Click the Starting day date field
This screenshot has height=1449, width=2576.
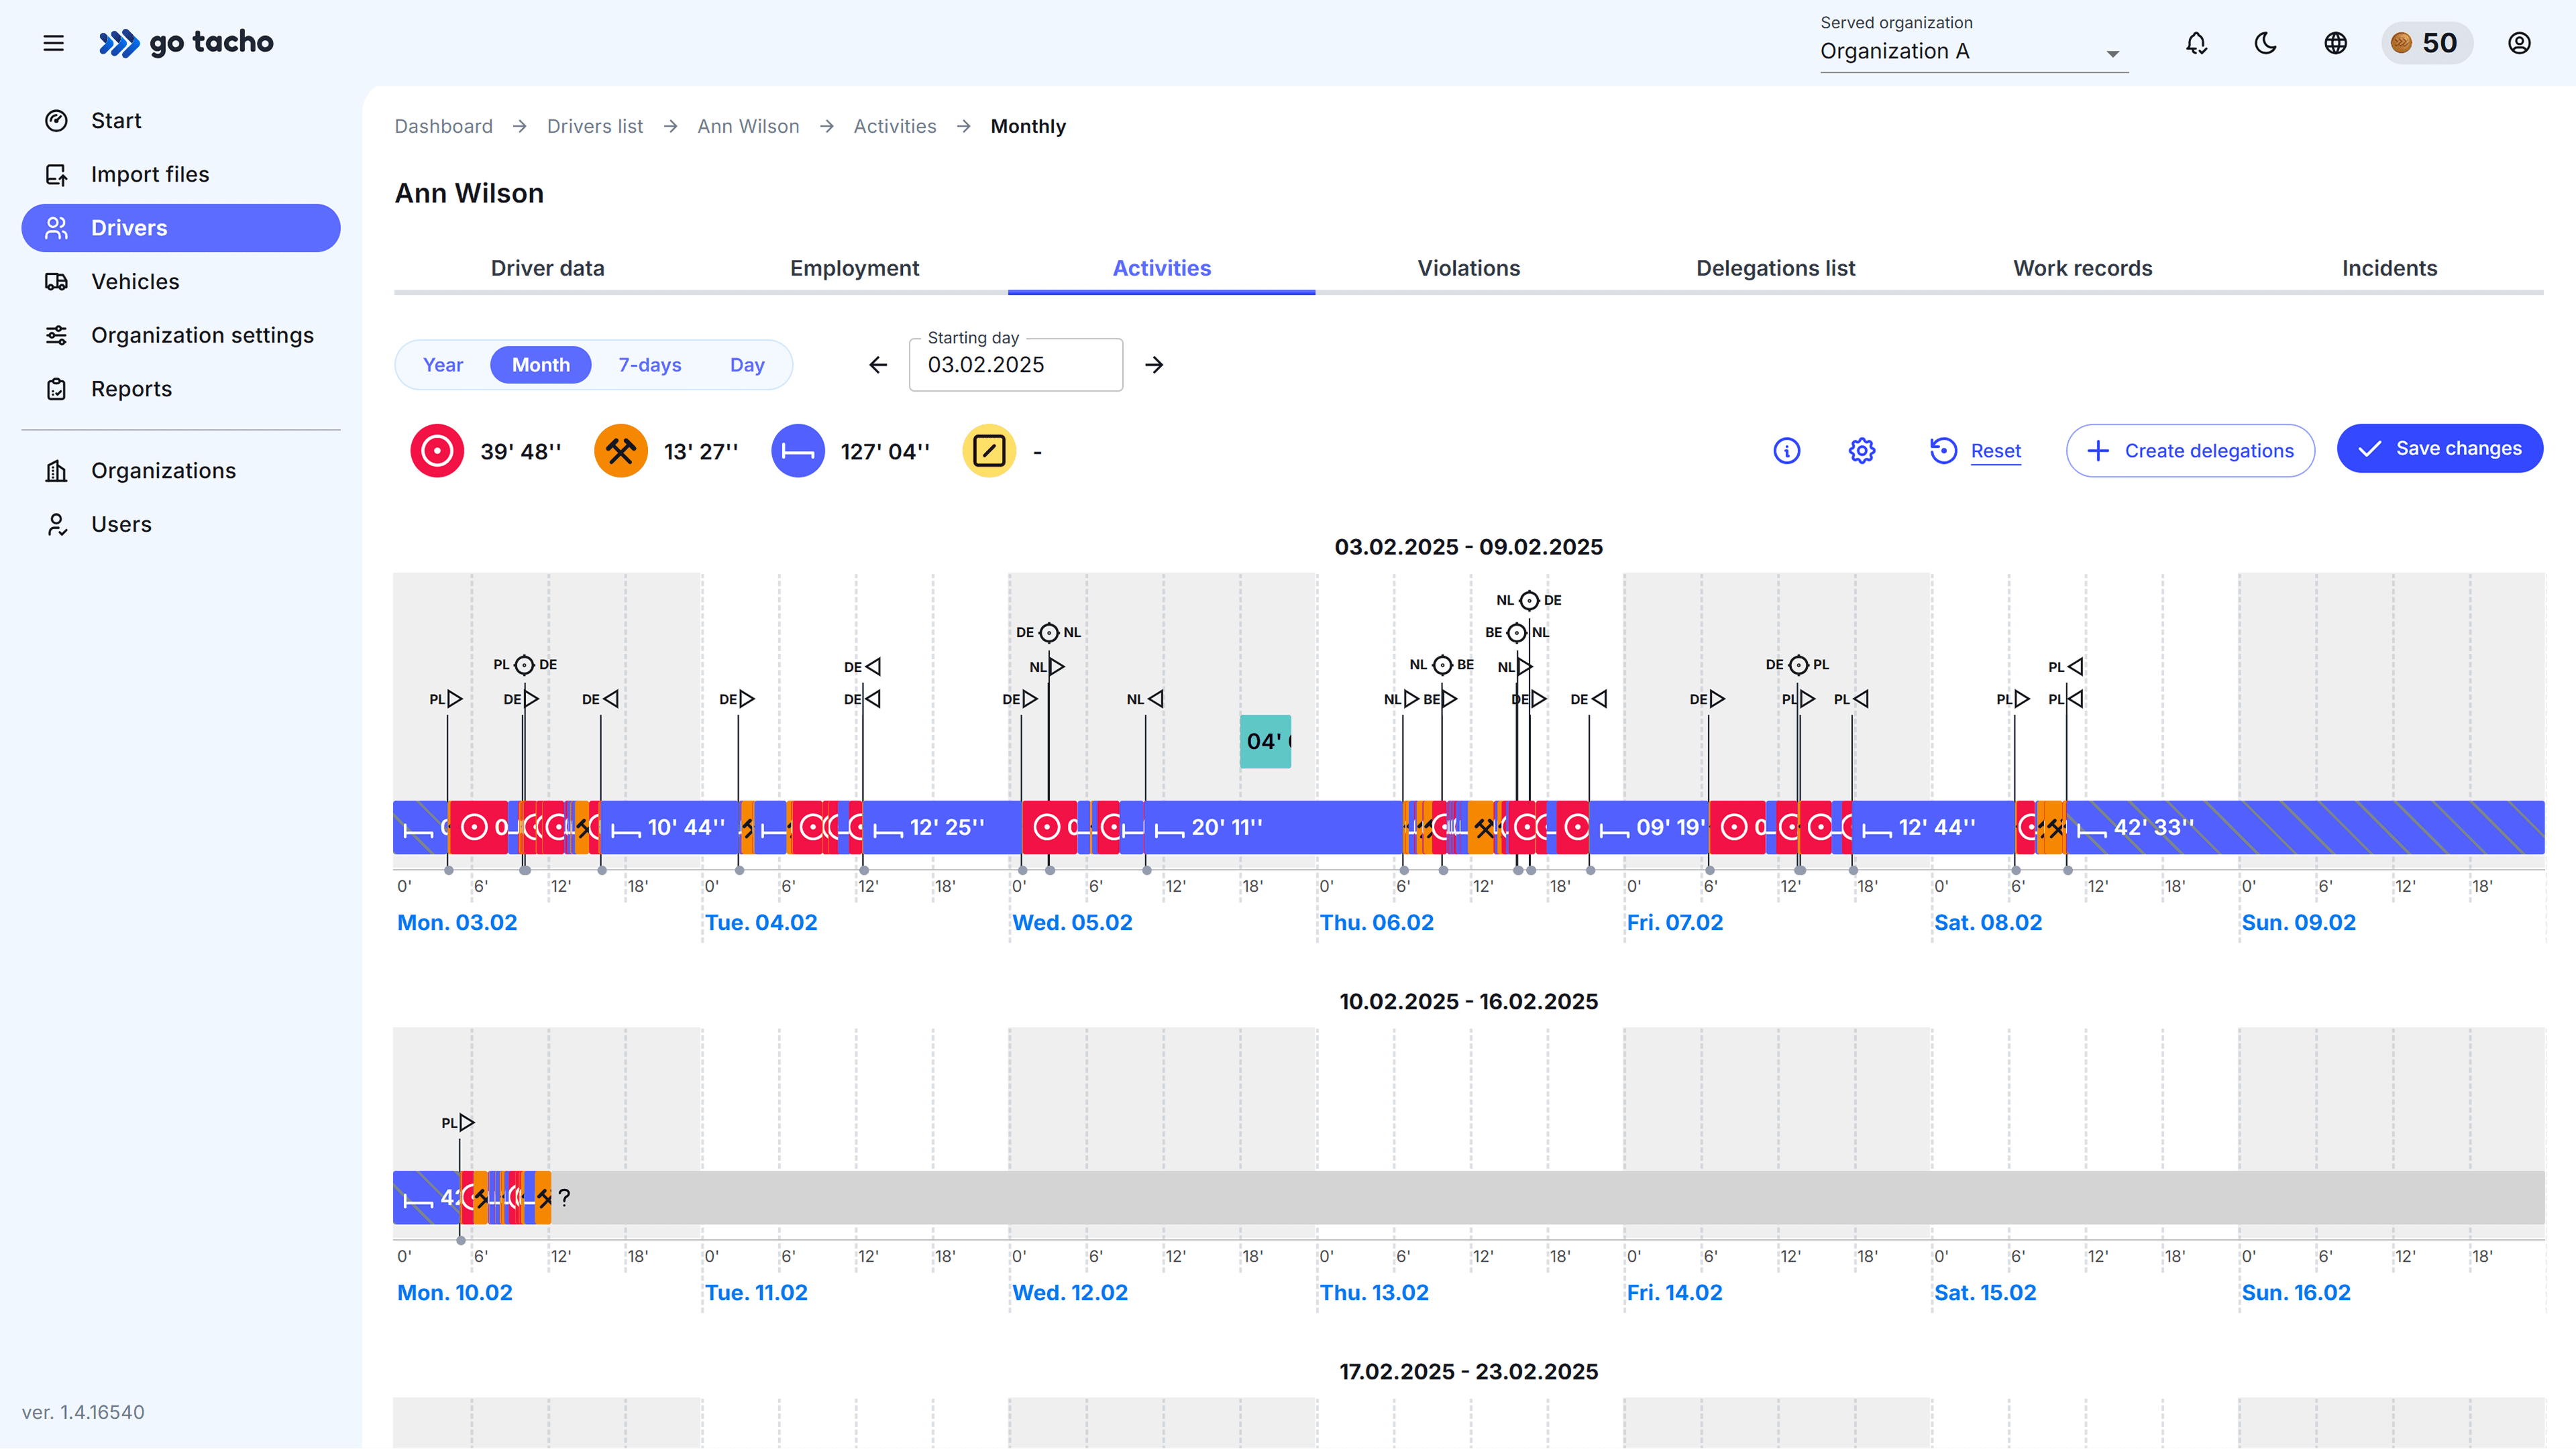pos(1015,365)
